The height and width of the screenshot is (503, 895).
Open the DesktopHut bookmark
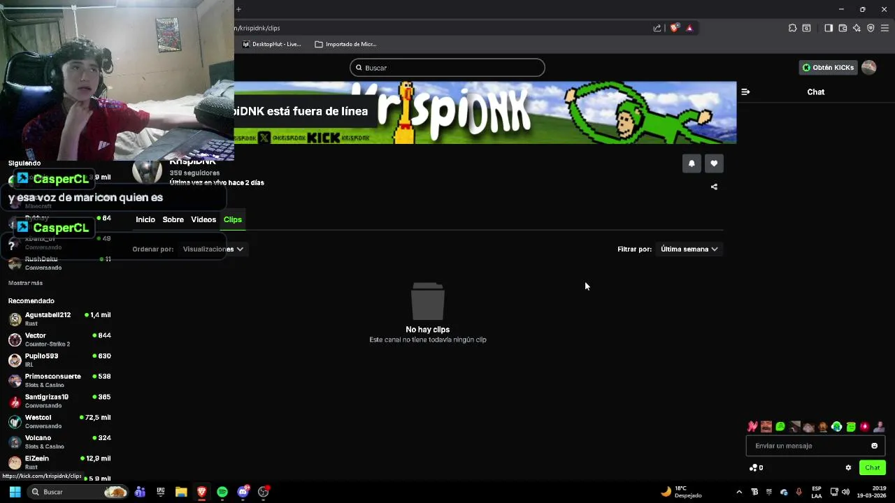pos(272,44)
